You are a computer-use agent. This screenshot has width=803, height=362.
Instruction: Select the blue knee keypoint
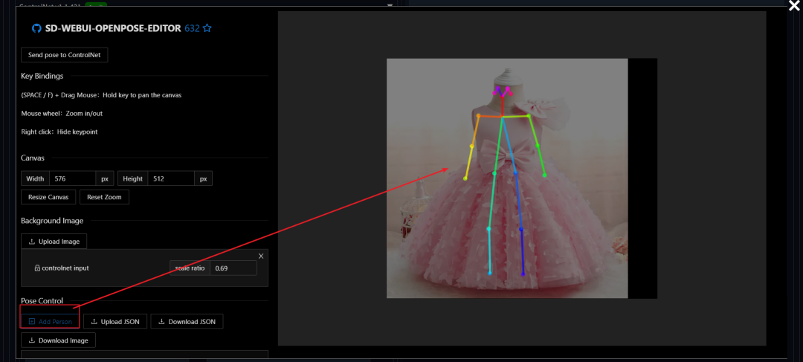[x=520, y=230]
